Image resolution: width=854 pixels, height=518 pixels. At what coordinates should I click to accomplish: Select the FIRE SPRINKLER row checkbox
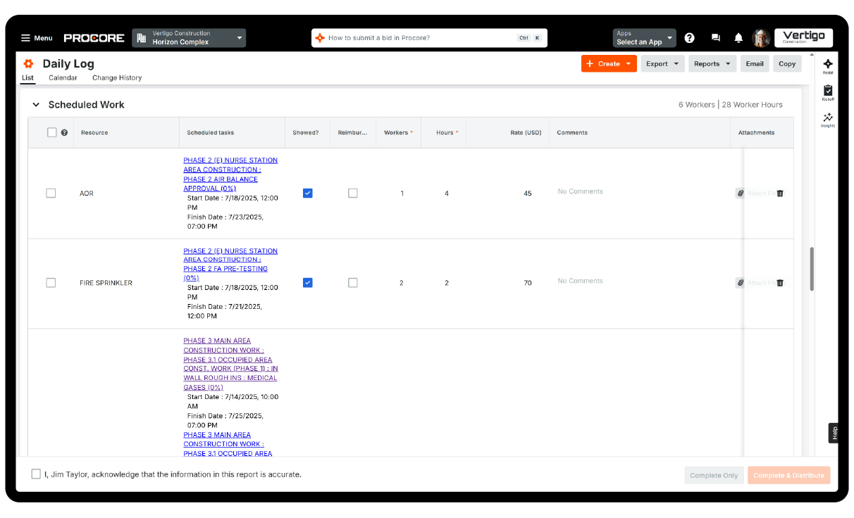pyautogui.click(x=51, y=283)
